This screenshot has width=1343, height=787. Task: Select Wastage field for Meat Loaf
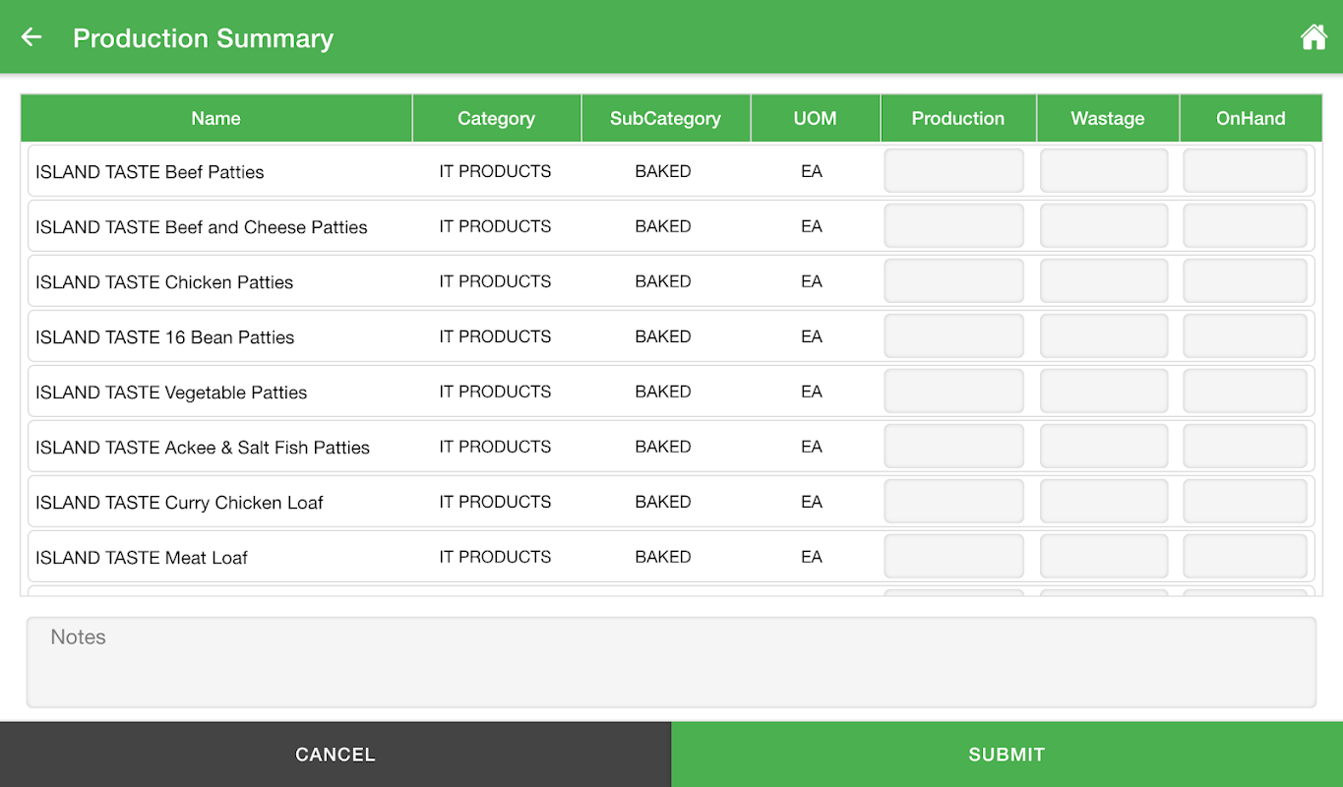1104,557
